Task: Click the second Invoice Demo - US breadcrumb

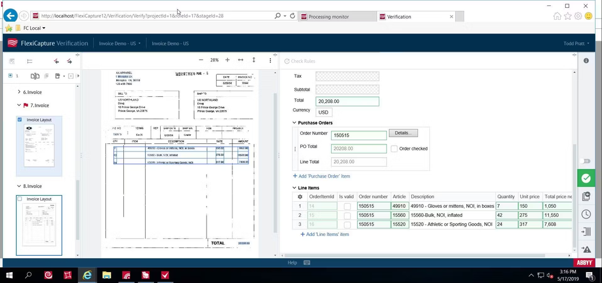Action: pos(170,43)
